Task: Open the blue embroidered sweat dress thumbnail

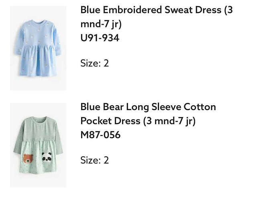Action: tap(38, 48)
